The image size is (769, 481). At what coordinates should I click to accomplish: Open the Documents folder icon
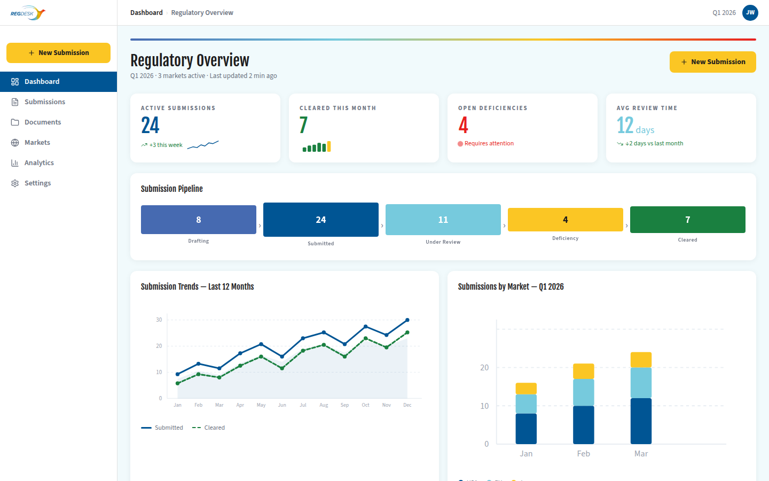pos(15,122)
